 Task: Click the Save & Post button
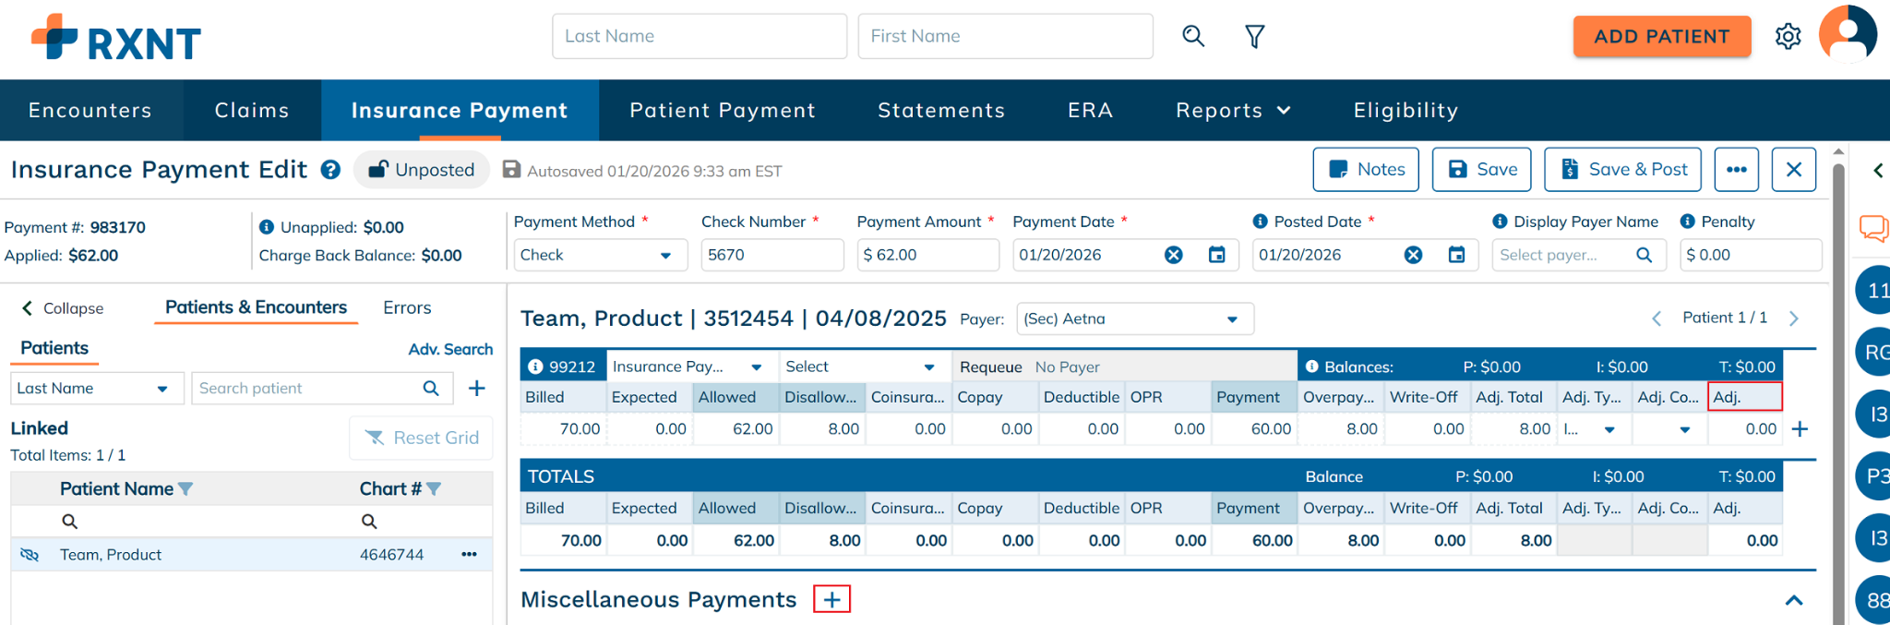click(1623, 170)
